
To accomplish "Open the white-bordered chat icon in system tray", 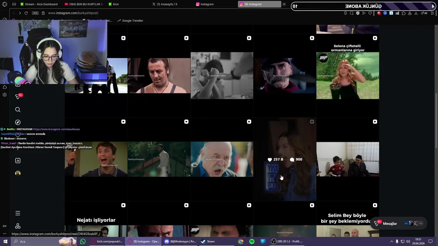I will pos(430,242).
